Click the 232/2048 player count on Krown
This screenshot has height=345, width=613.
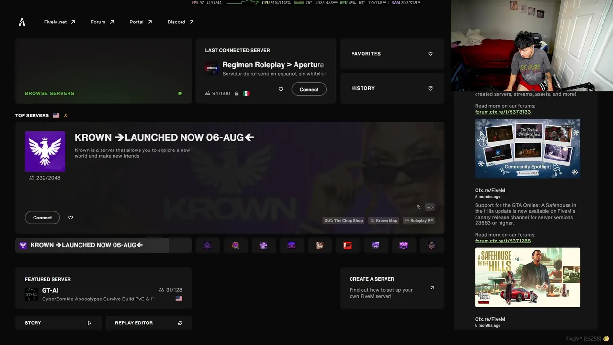point(45,178)
